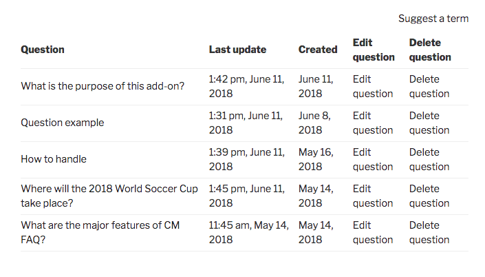The image size is (485, 277).
Task: Delete the World Soccer Cup question
Action: tap(429, 196)
